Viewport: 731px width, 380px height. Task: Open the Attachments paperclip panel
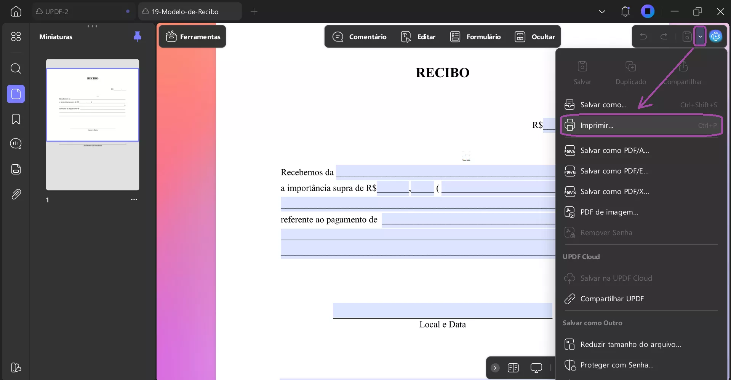tap(16, 194)
